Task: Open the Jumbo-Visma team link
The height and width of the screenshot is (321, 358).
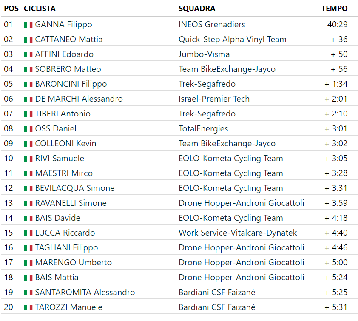Action: (x=204, y=54)
